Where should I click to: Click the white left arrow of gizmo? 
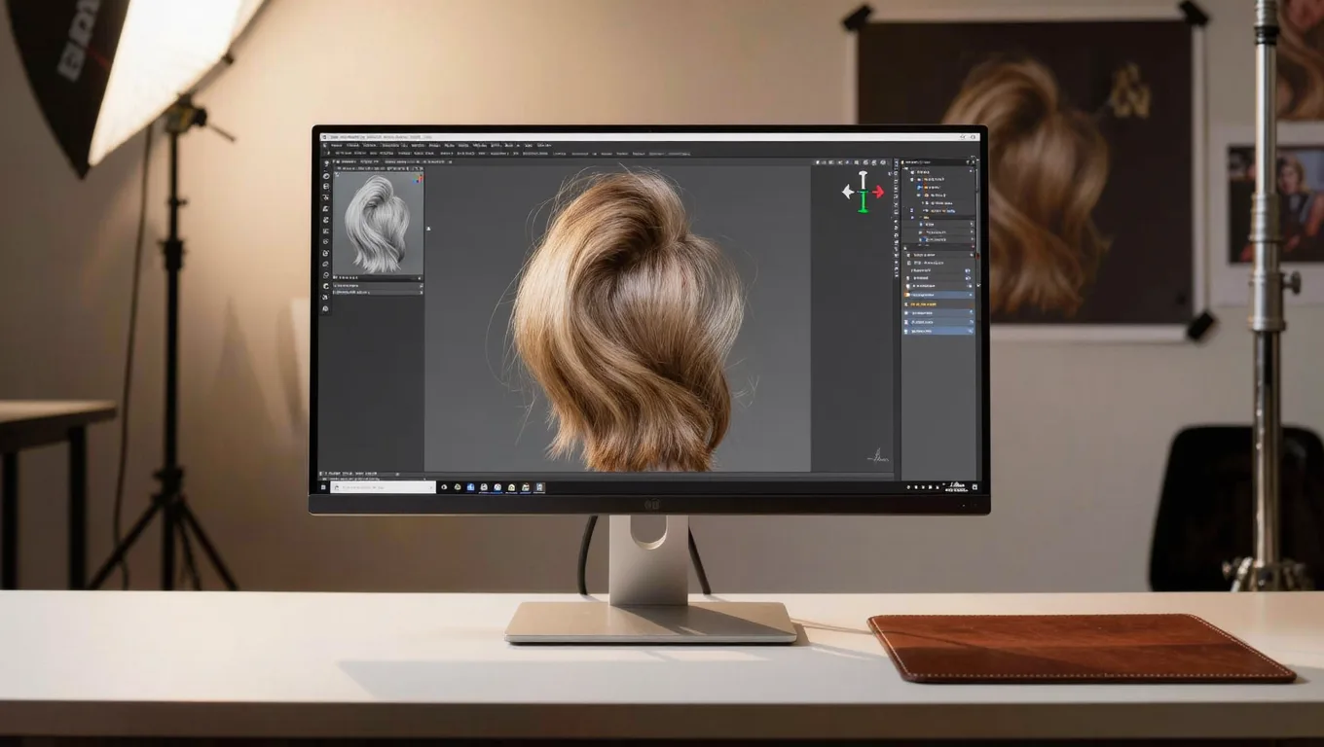coord(848,192)
